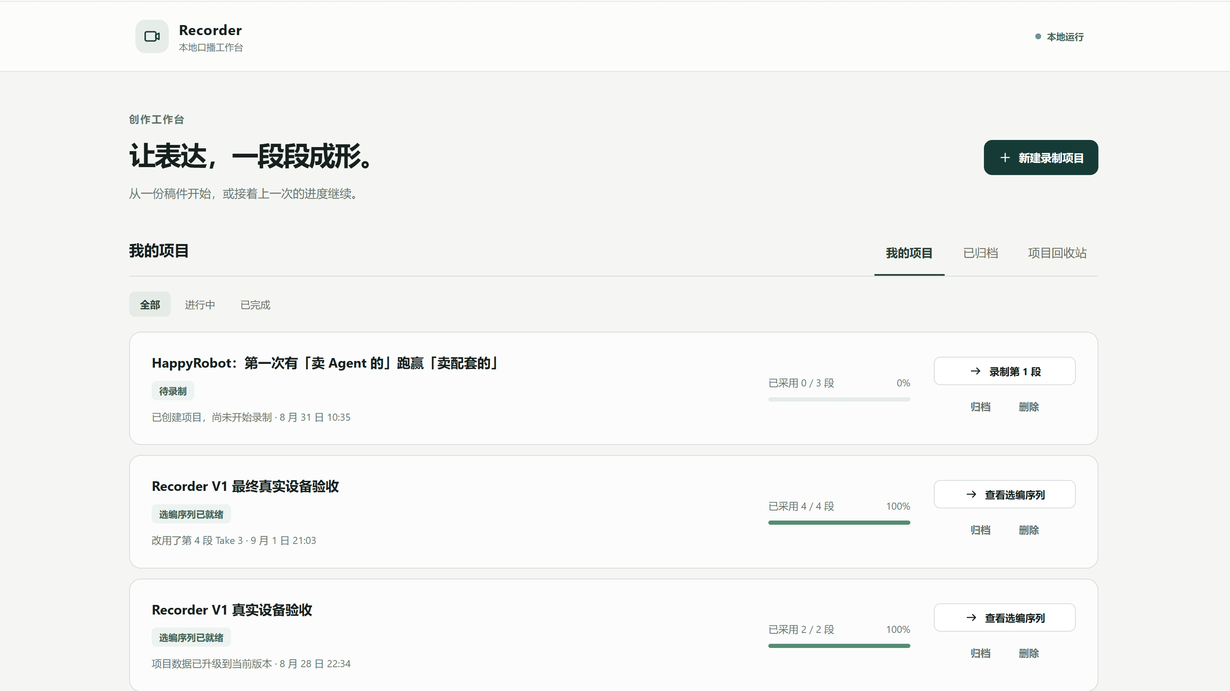This screenshot has width=1230, height=691.
Task: Click arrow icon in 录制第 1 段 button
Action: 976,371
